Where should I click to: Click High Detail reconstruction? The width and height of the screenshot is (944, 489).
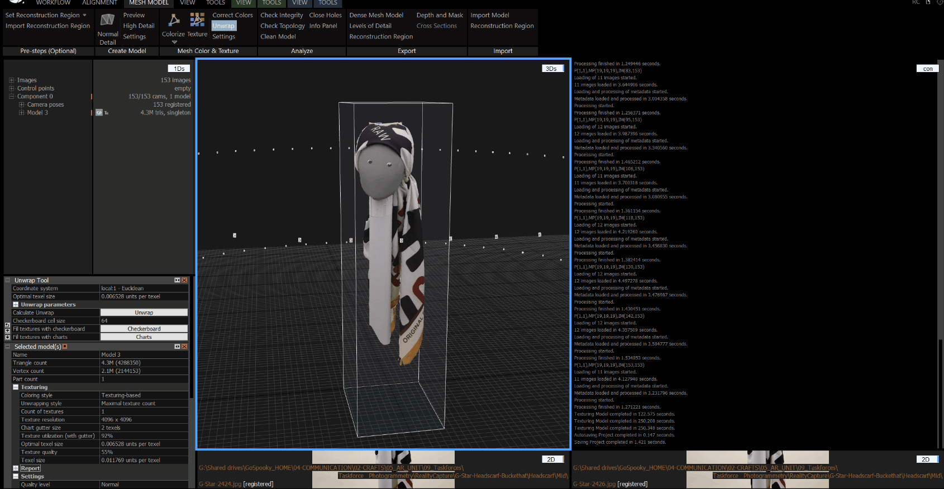[x=139, y=26]
